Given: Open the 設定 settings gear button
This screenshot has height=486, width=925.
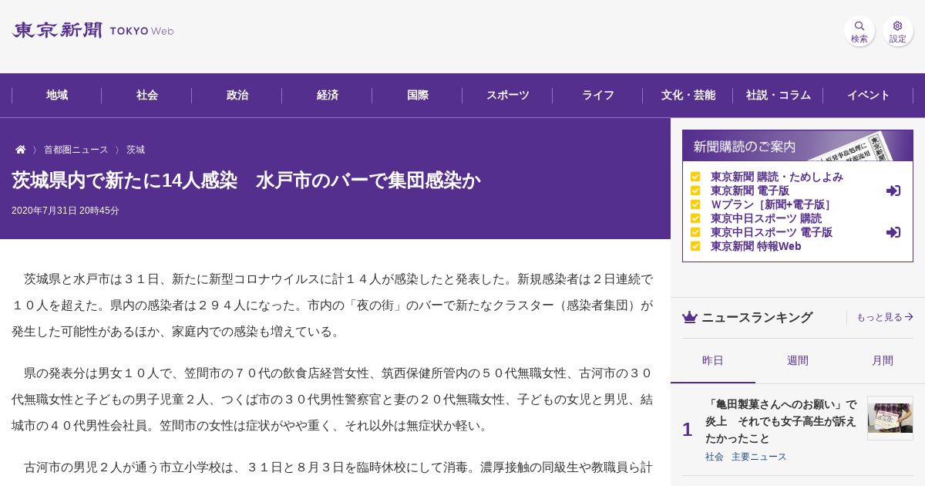Looking at the screenshot, I should pos(898,31).
